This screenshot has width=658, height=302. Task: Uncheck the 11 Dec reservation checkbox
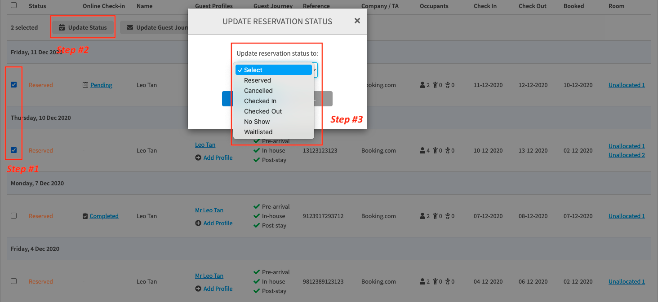click(13, 85)
